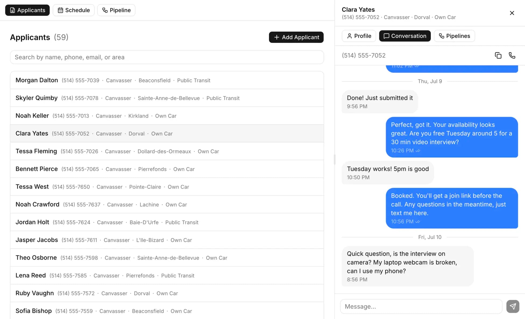Select Clara Yates applicant row

(x=167, y=134)
